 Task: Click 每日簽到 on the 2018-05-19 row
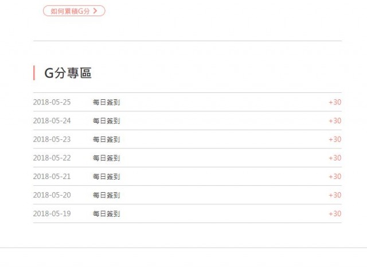pyautogui.click(x=106, y=214)
